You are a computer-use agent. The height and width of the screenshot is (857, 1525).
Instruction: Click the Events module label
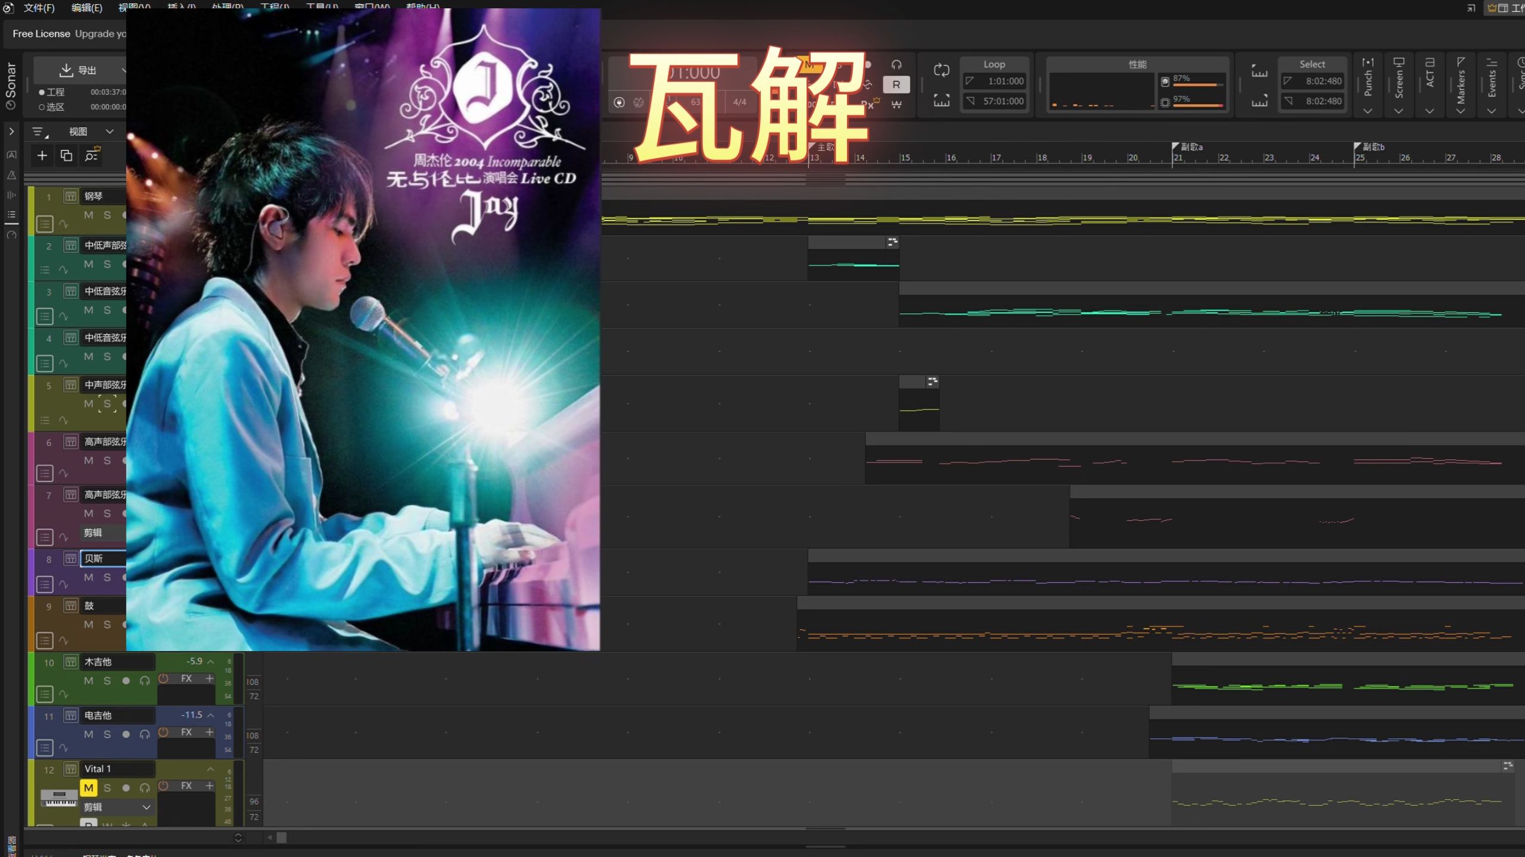pos(1492,84)
